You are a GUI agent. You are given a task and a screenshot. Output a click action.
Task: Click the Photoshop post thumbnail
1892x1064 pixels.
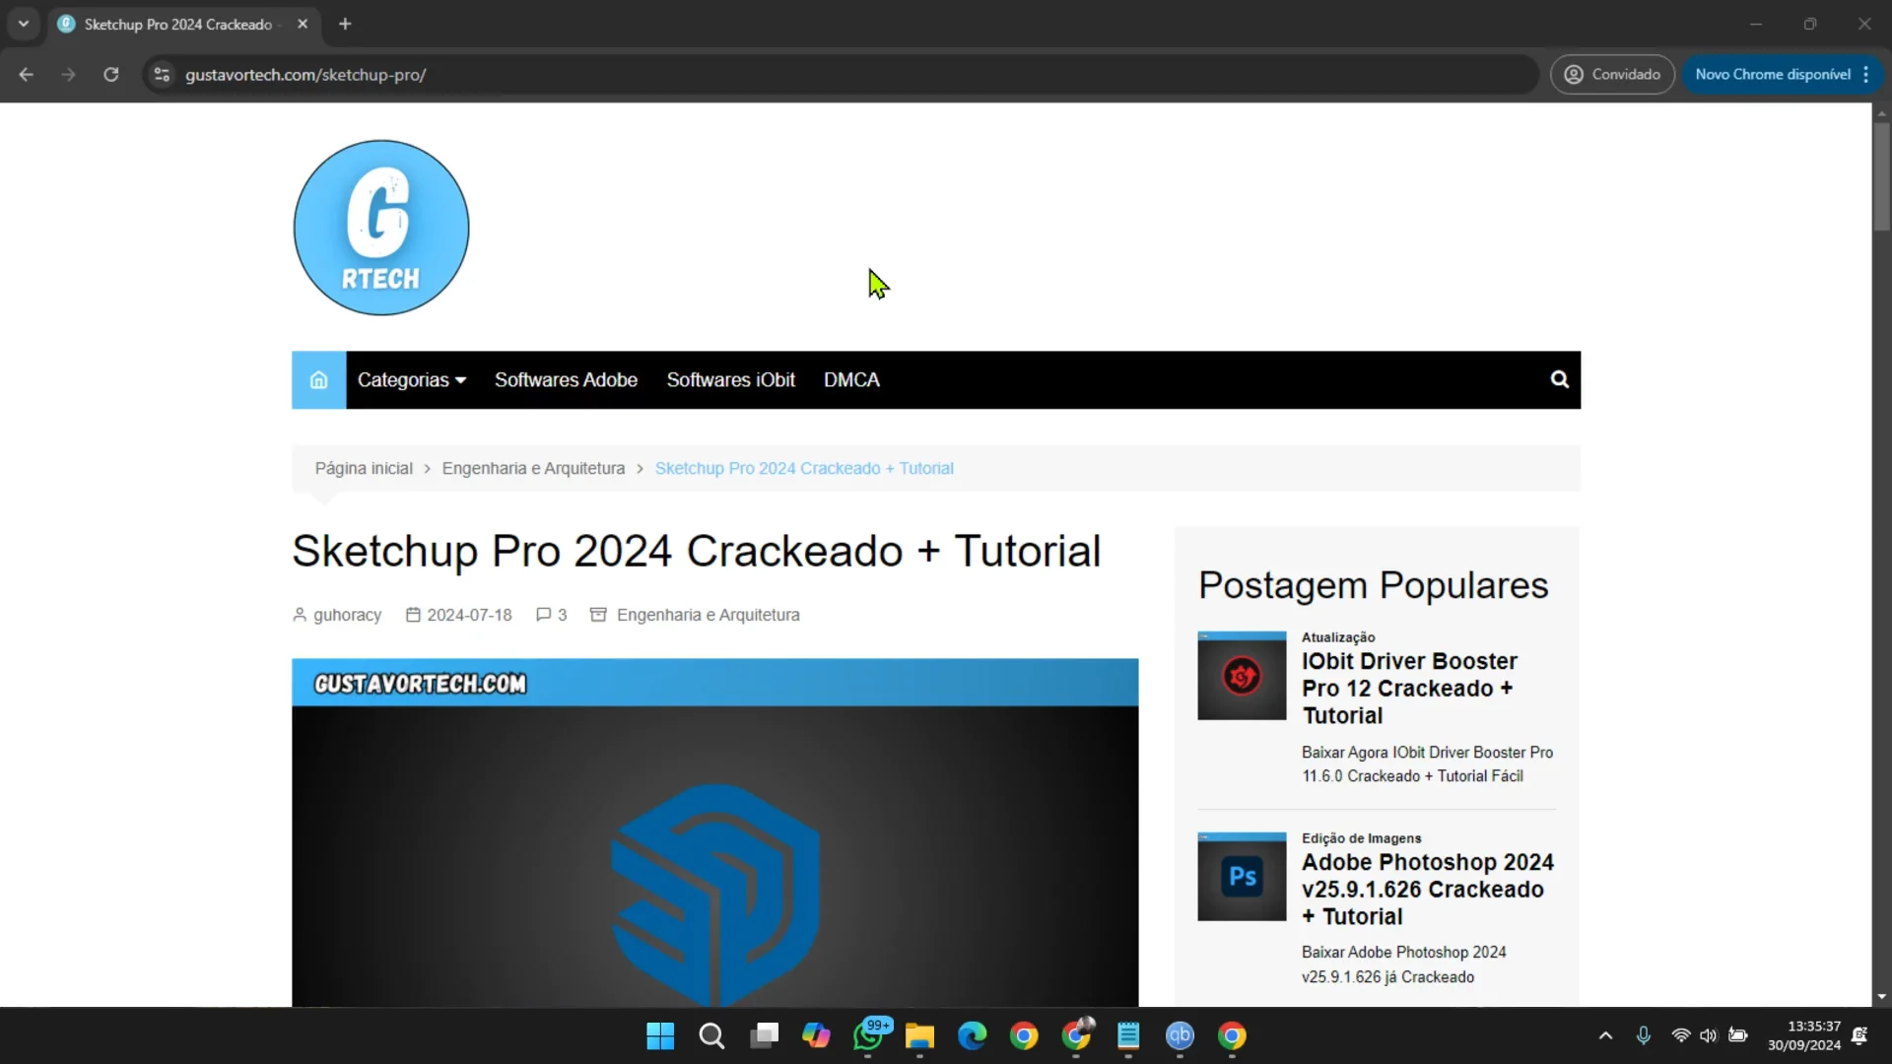tap(1242, 877)
